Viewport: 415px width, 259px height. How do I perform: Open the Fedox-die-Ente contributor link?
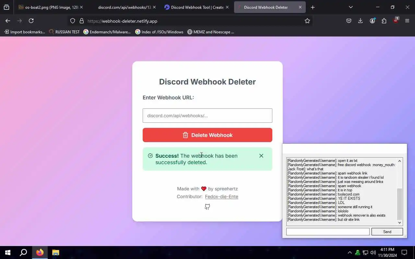point(221,197)
